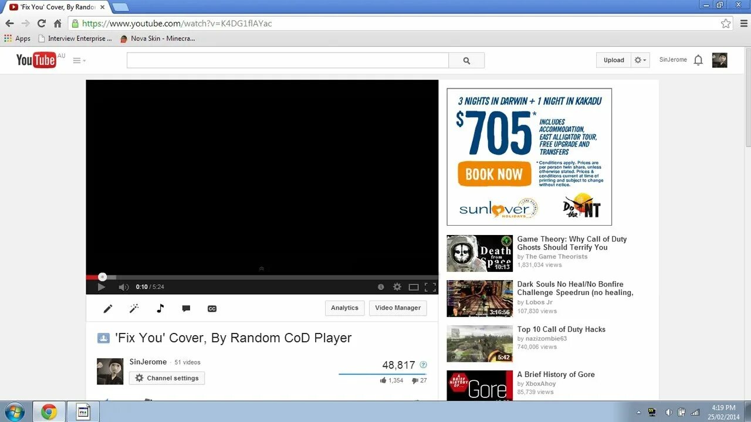751x422 pixels.
Task: Click the Upload button
Action: pos(614,60)
